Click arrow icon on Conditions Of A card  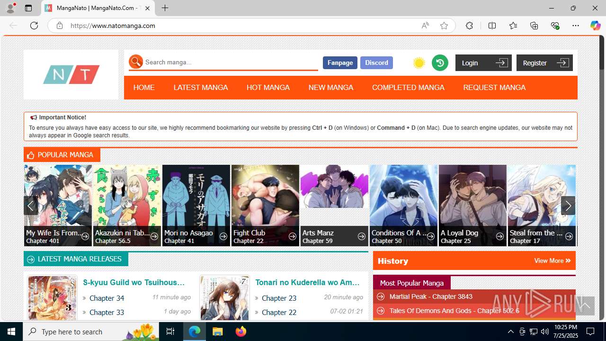[x=431, y=236]
